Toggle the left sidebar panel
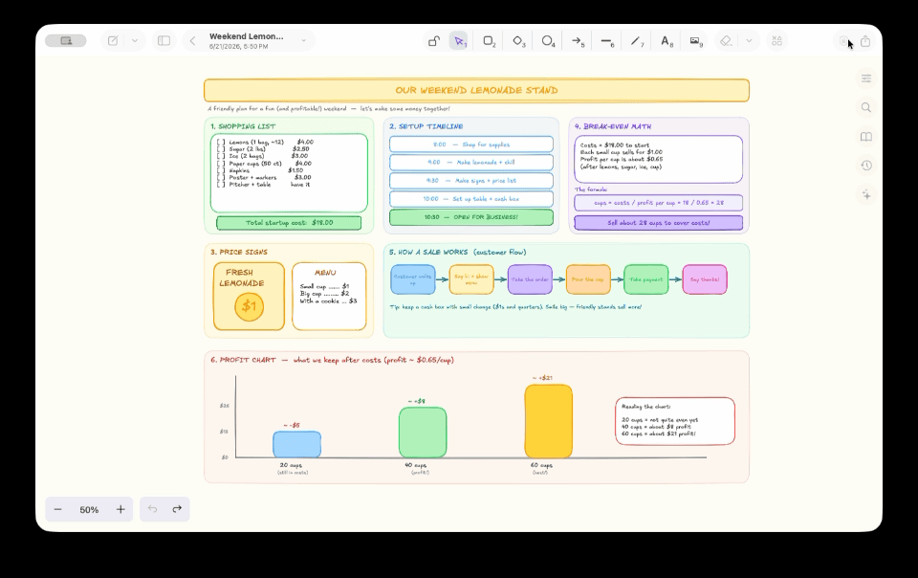This screenshot has width=918, height=578. (x=164, y=41)
